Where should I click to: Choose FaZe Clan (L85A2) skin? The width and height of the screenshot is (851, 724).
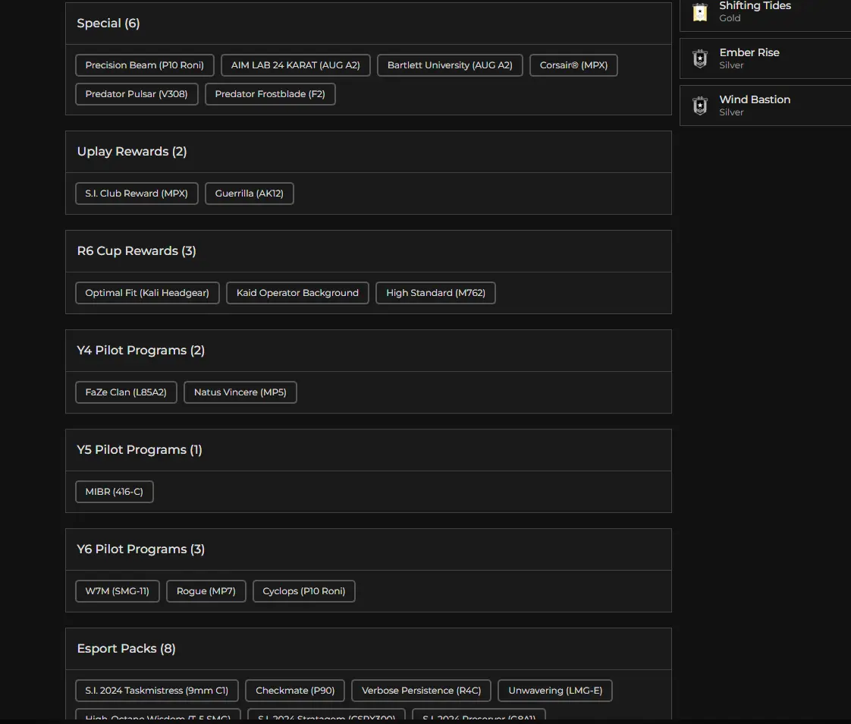pos(126,392)
